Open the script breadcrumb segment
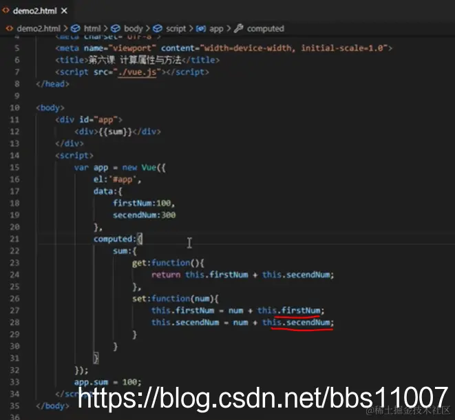455x420 pixels. point(176,28)
